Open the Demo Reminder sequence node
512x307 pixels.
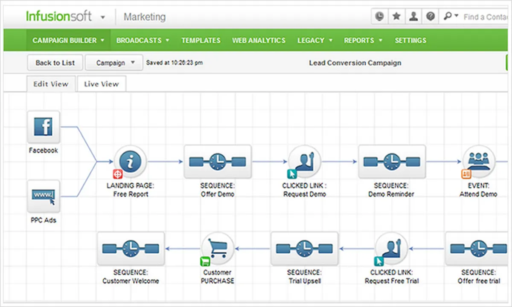(392, 162)
